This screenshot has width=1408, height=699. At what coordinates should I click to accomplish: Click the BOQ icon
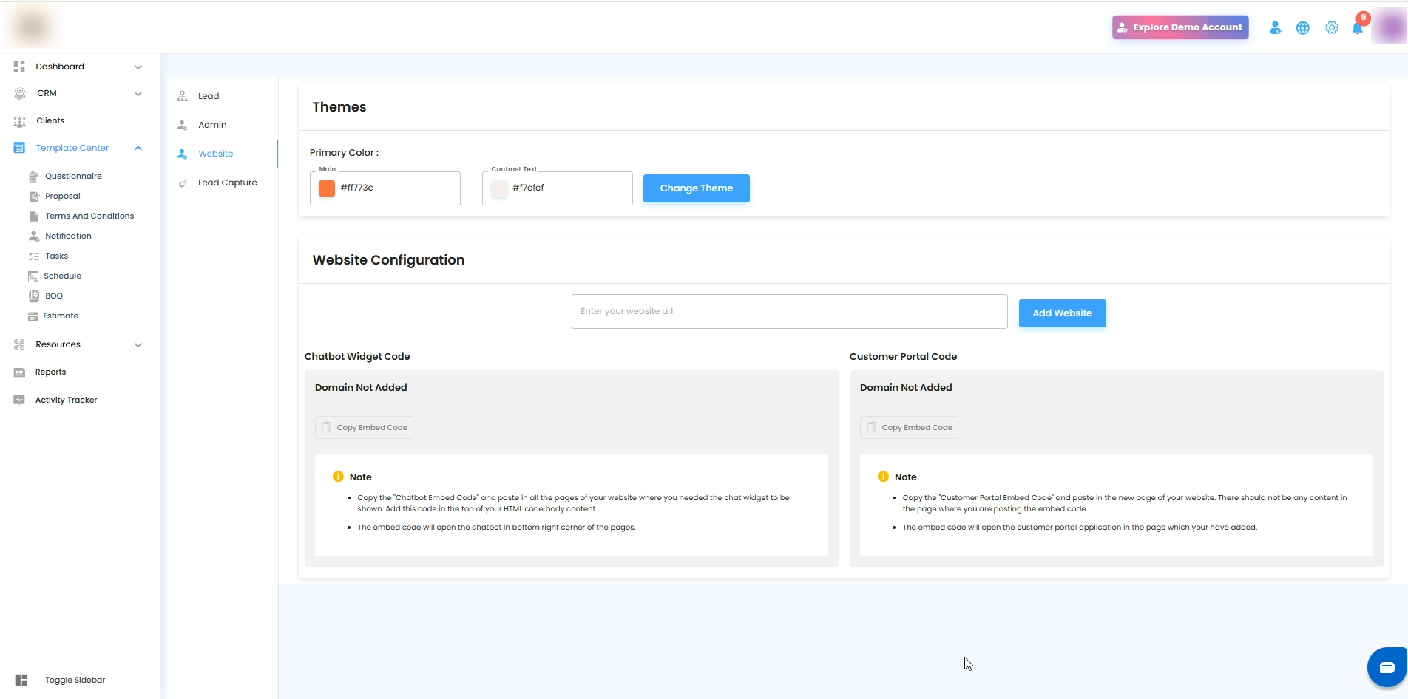(x=34, y=296)
